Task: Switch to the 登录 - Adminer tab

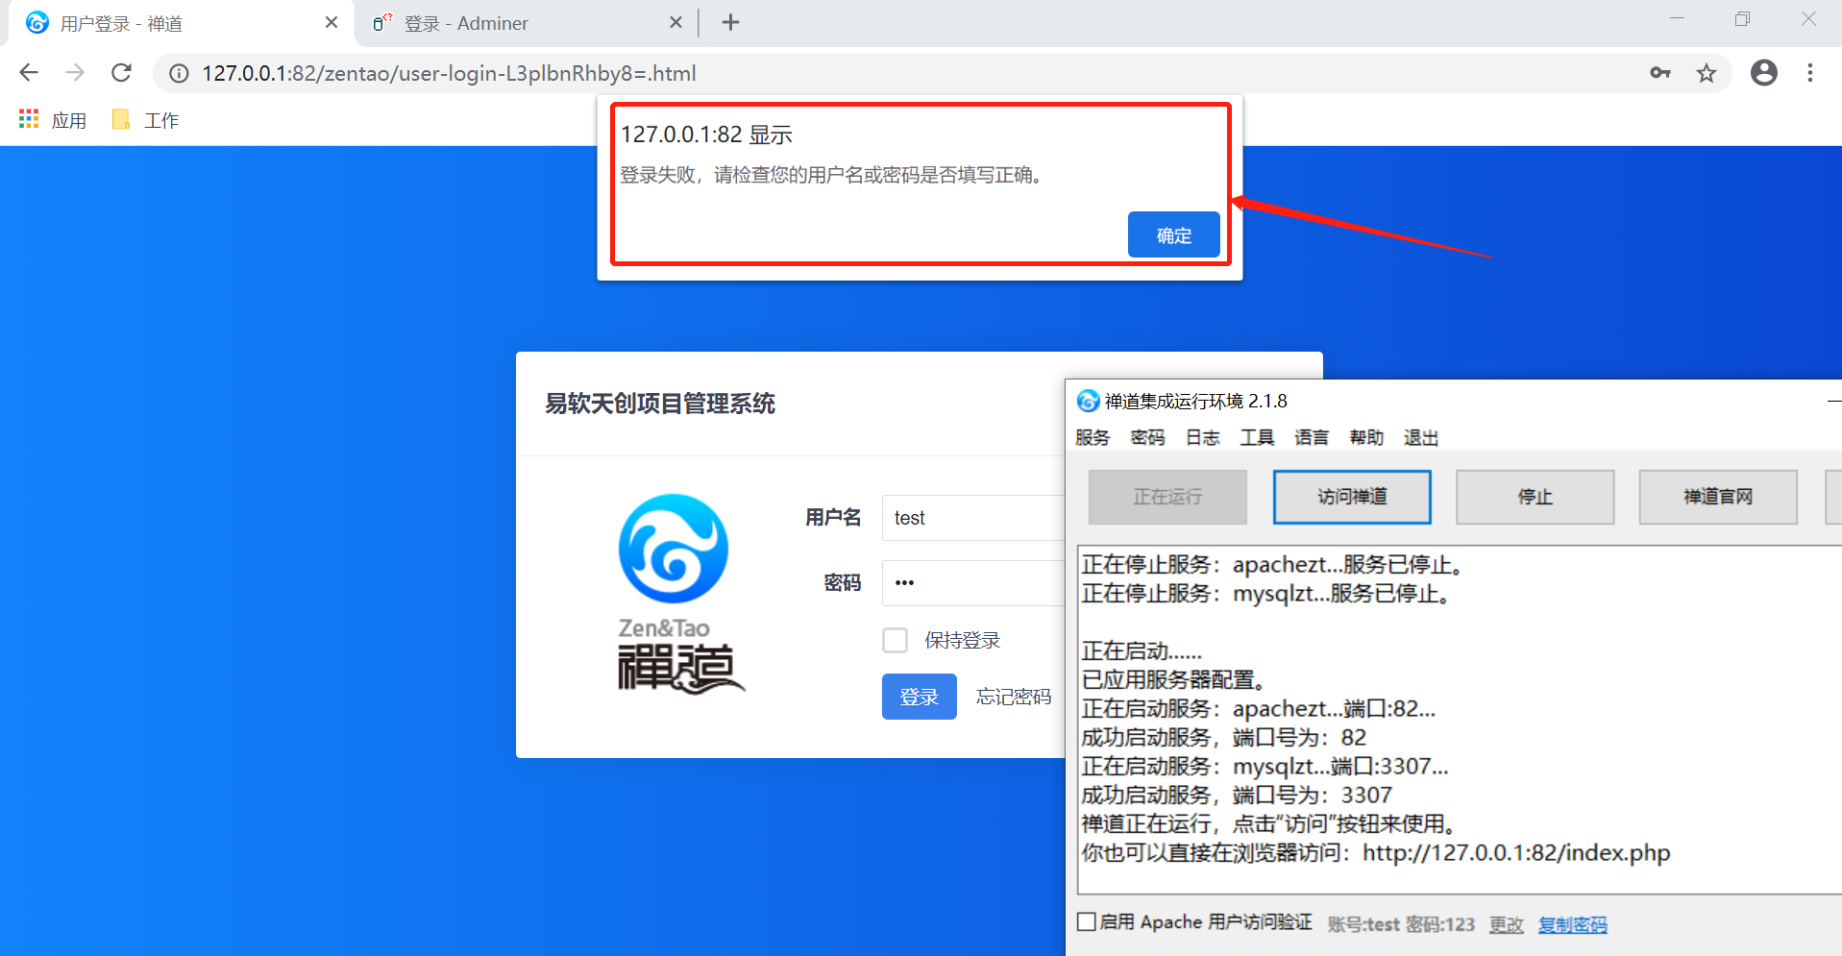Action: 524,23
